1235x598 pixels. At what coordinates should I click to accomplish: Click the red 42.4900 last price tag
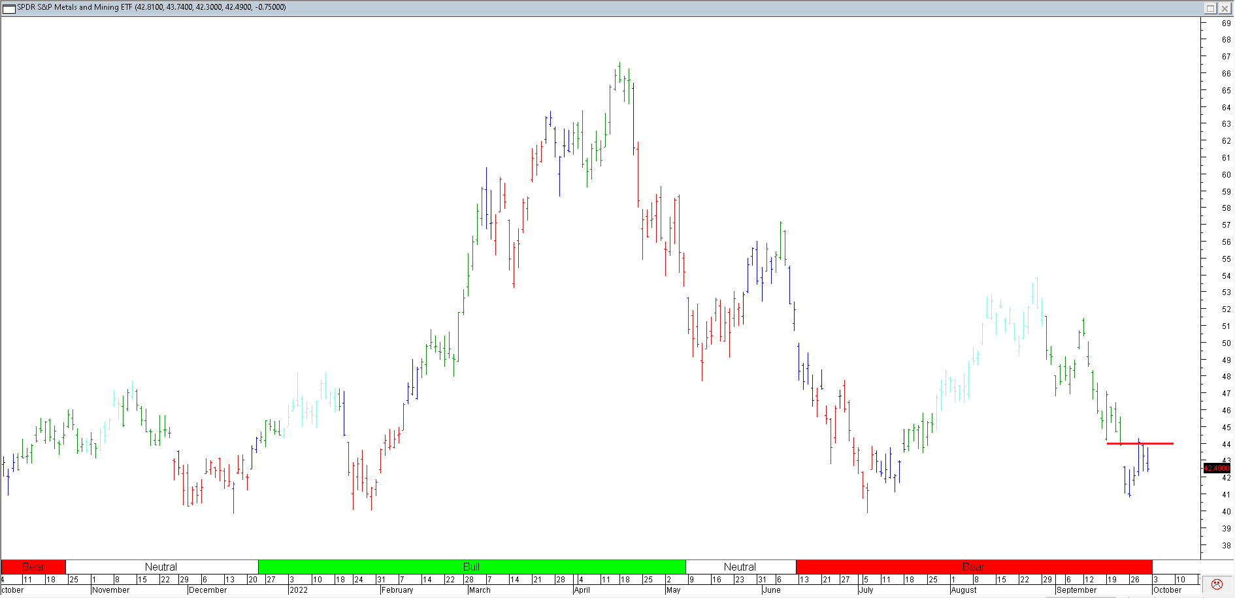[x=1217, y=468]
